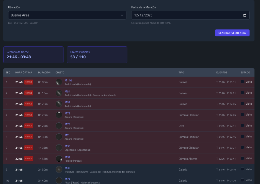260x184 pixels.
Task: Open the M32 object link
Action: 67,102
